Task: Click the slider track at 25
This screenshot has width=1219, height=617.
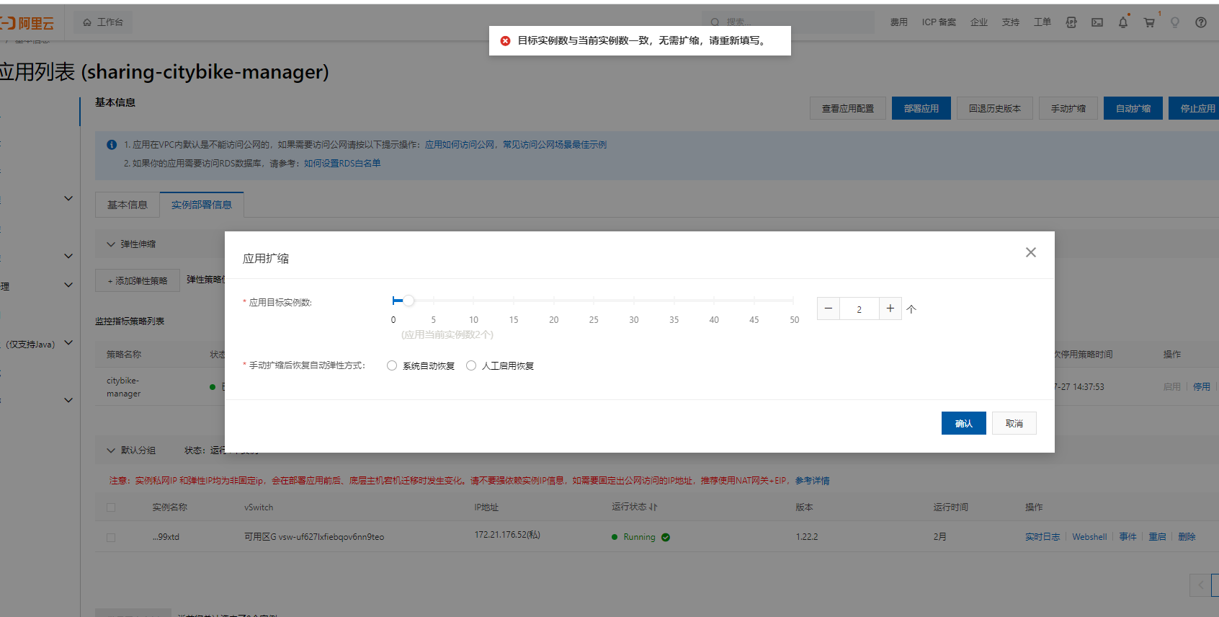Action: (x=594, y=301)
